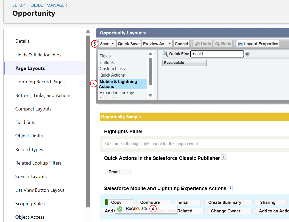Click the Quick Save button
Screen dimensions: 289x222
129,44
